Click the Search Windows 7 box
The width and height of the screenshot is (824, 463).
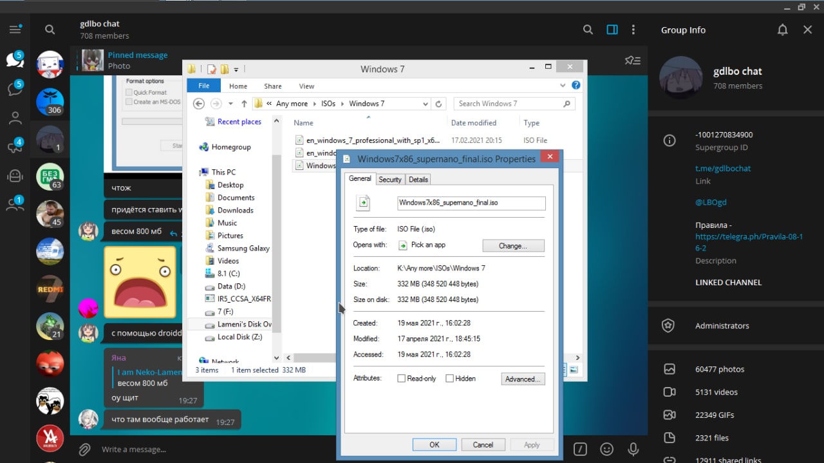coord(514,104)
